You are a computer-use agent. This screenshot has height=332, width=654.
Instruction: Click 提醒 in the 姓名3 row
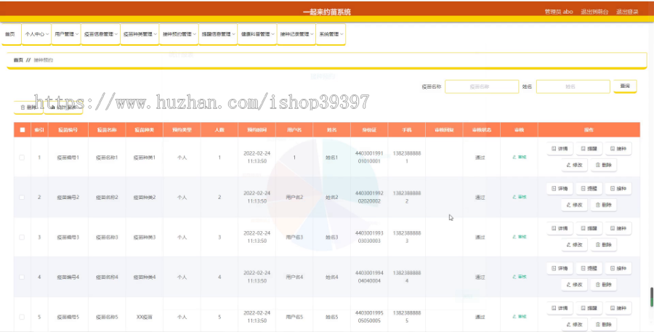pyautogui.click(x=589, y=229)
